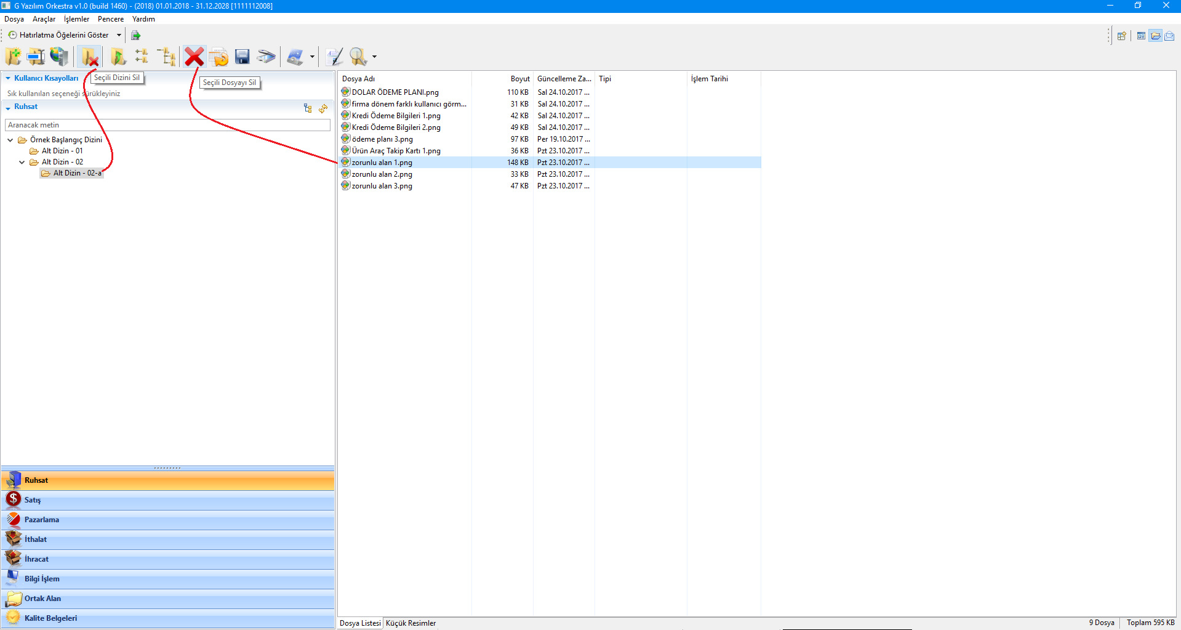
Task: Collapse the Alt Dizin - 02 tree node
Action: tap(22, 163)
